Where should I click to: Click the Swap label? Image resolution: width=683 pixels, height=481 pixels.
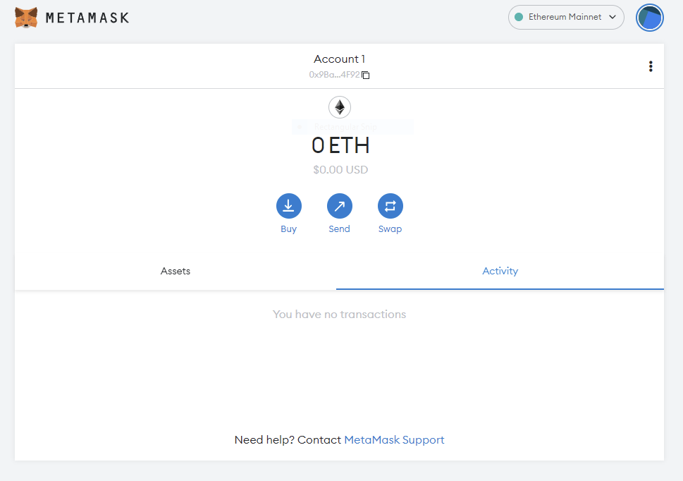click(x=390, y=229)
